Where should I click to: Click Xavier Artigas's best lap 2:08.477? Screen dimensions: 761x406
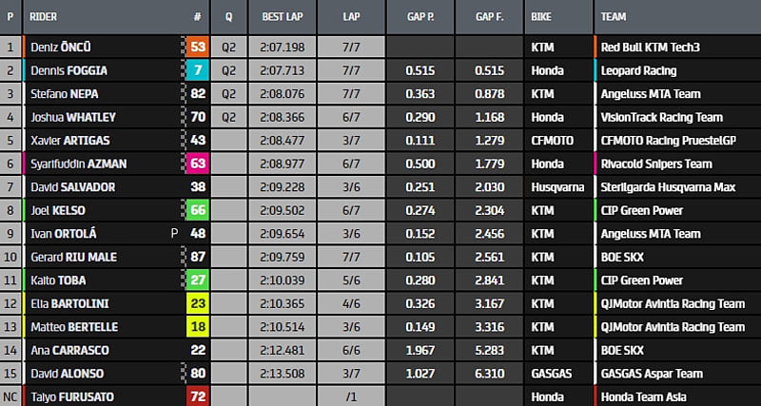coord(281,140)
